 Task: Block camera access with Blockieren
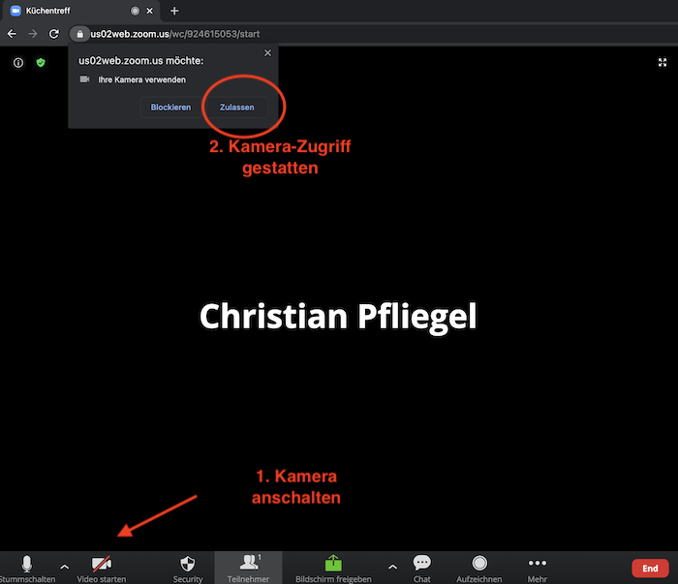click(x=170, y=108)
